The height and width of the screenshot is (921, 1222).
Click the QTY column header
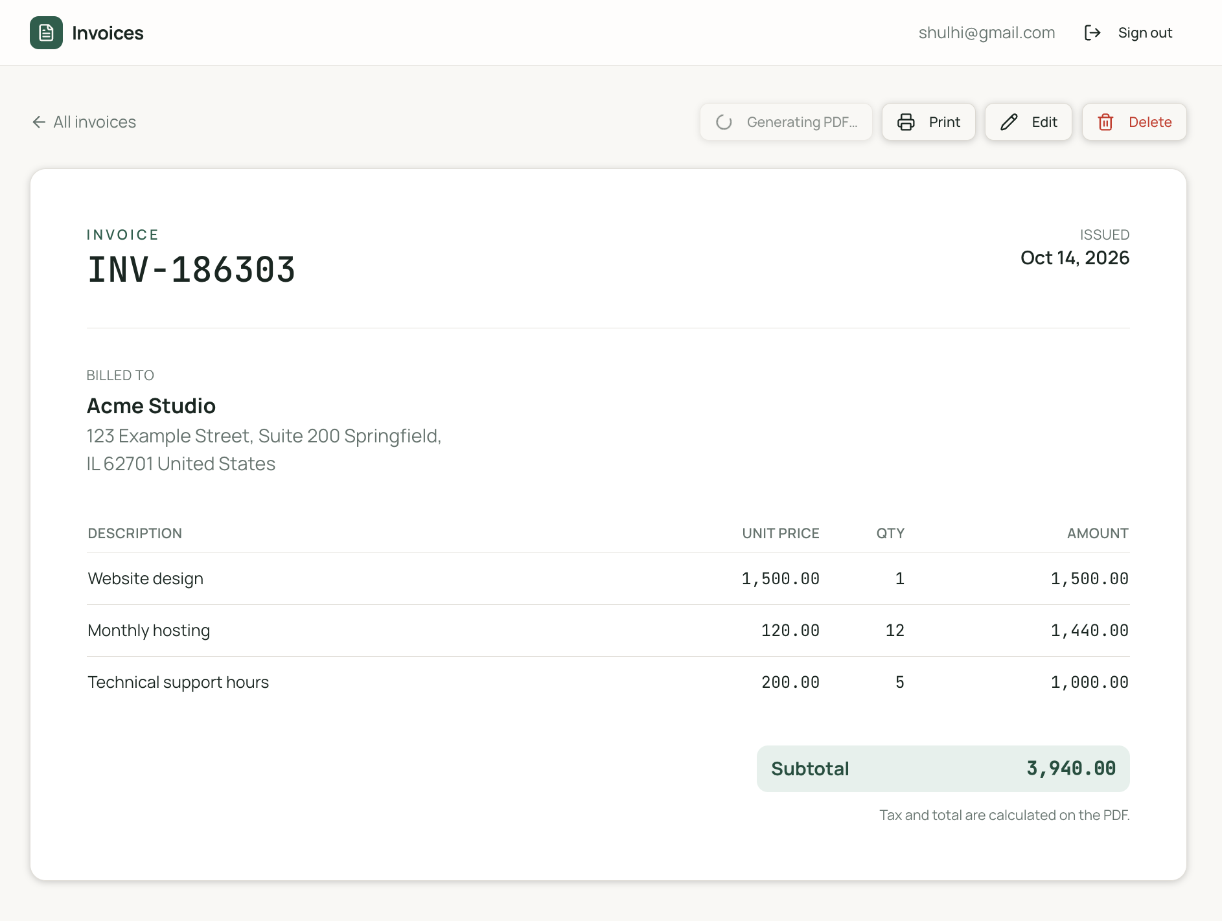click(890, 533)
